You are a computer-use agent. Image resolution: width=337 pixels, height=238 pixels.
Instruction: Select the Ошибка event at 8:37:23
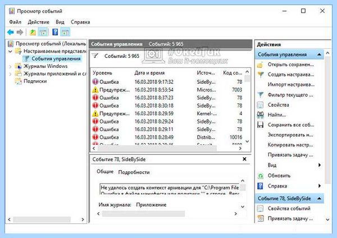pyautogui.click(x=167, y=98)
